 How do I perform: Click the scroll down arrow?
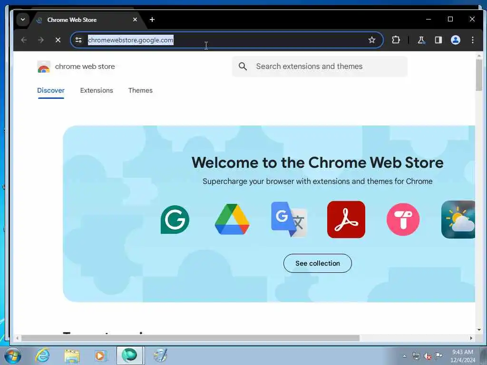click(x=479, y=330)
